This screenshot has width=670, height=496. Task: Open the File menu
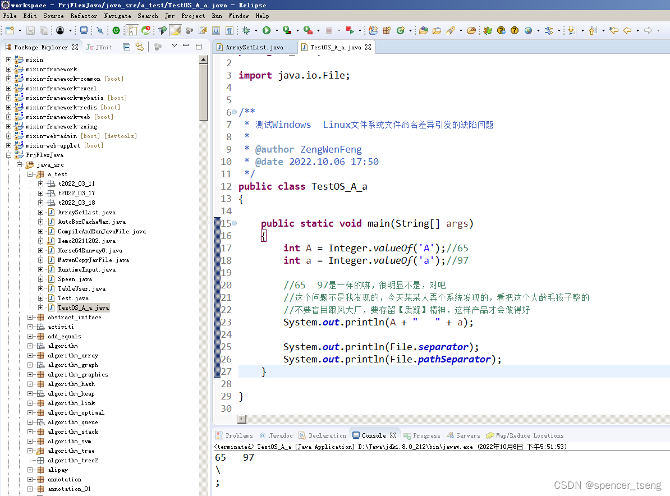click(x=10, y=16)
